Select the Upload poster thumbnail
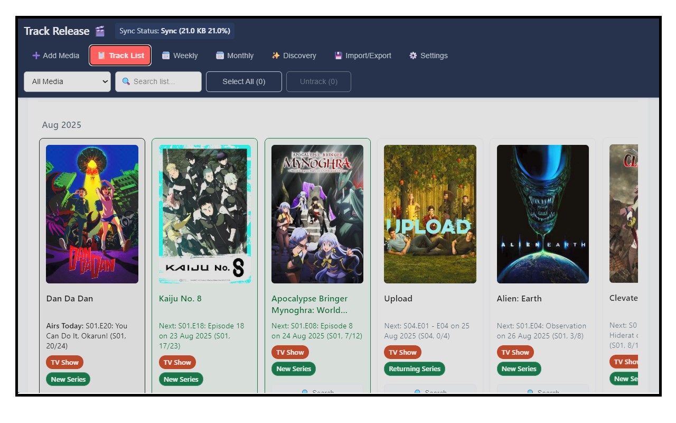This screenshot has width=676, height=423. [430, 214]
